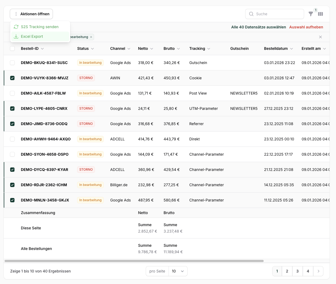Click the filter funnel icon

click(311, 14)
